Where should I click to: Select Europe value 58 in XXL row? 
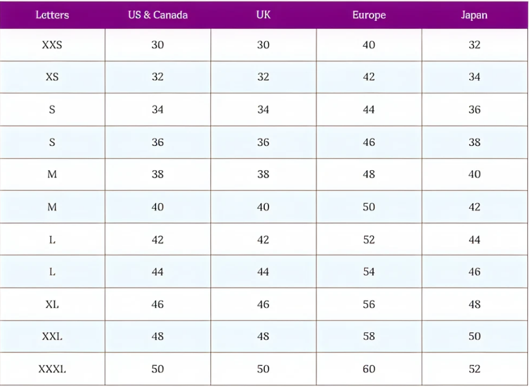tap(369, 337)
